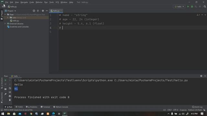Click the restore layout icon in Run panel
Viewport: 207px width, 116px height.
tap(5, 89)
